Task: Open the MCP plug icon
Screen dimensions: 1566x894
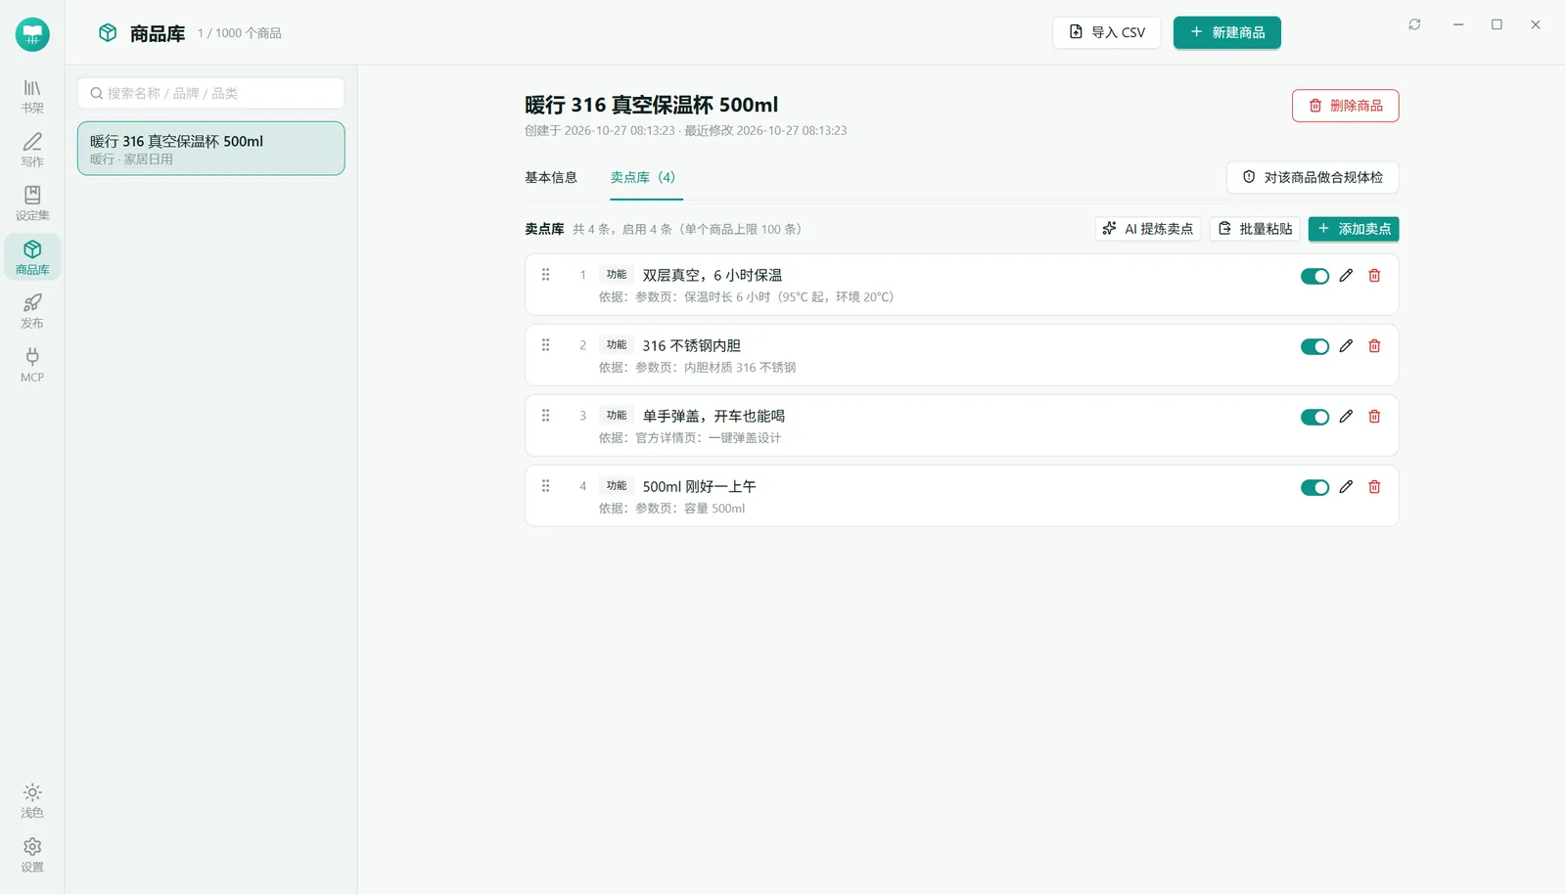Action: (32, 365)
